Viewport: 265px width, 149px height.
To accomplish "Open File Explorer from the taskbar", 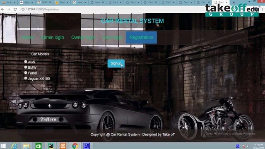I will click(x=26, y=146).
